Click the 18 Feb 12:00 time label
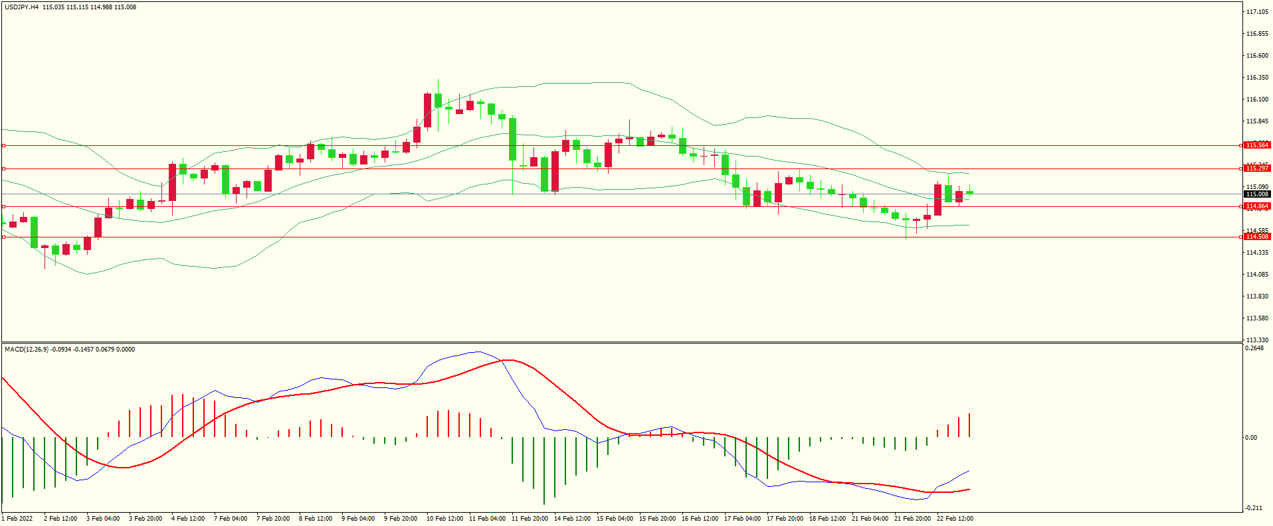Screen dimensions: 1273x526 [x=828, y=519]
